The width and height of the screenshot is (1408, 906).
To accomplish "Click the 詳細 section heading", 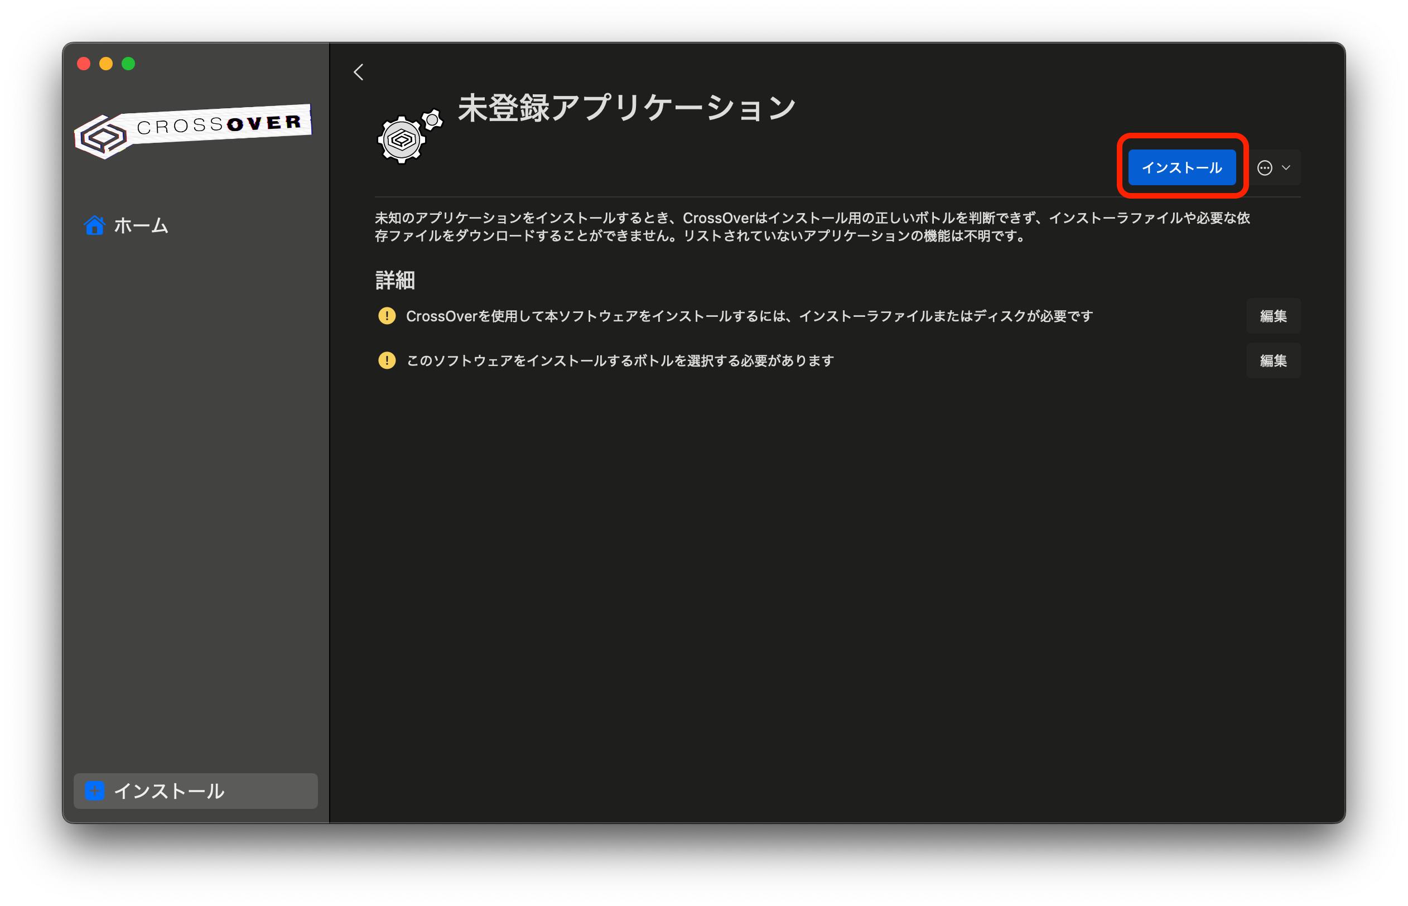I will (x=395, y=281).
